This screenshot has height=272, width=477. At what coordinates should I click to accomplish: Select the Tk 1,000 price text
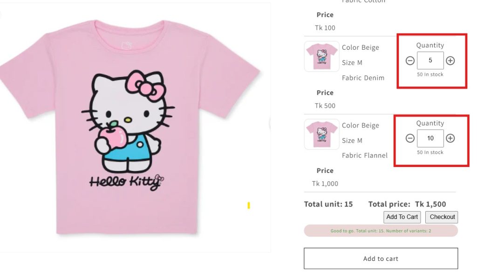click(x=325, y=184)
